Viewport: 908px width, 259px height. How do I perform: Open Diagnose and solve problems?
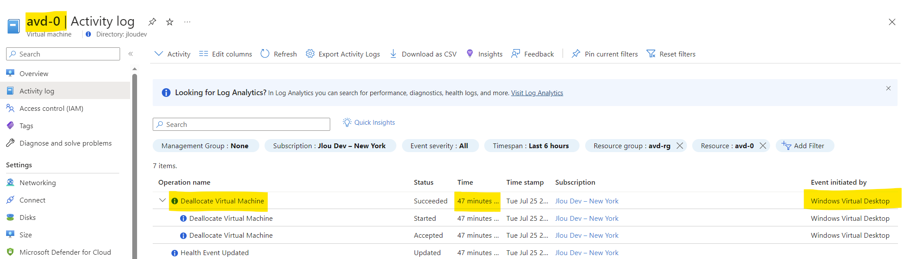coord(65,143)
